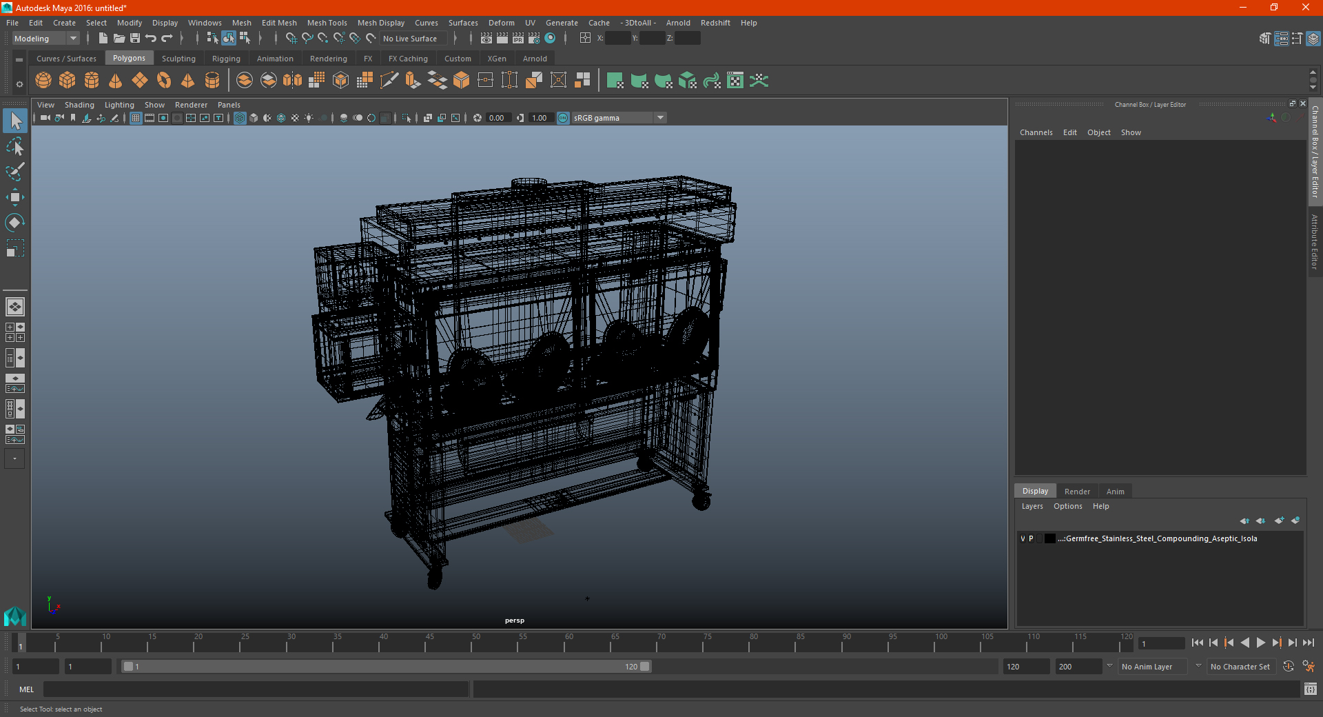Click the New Scene icon
This screenshot has height=717, width=1323.
[x=103, y=39]
